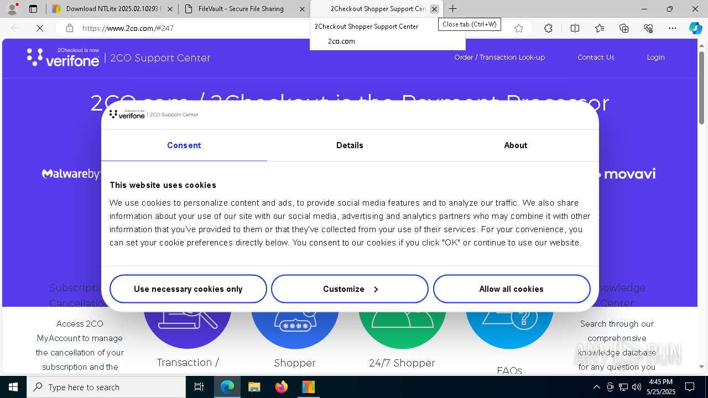Image resolution: width=708 pixels, height=398 pixels.
Task: Open the notification center icon
Action: (690, 387)
